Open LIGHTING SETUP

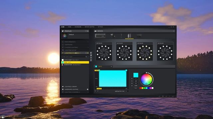tap(75, 50)
